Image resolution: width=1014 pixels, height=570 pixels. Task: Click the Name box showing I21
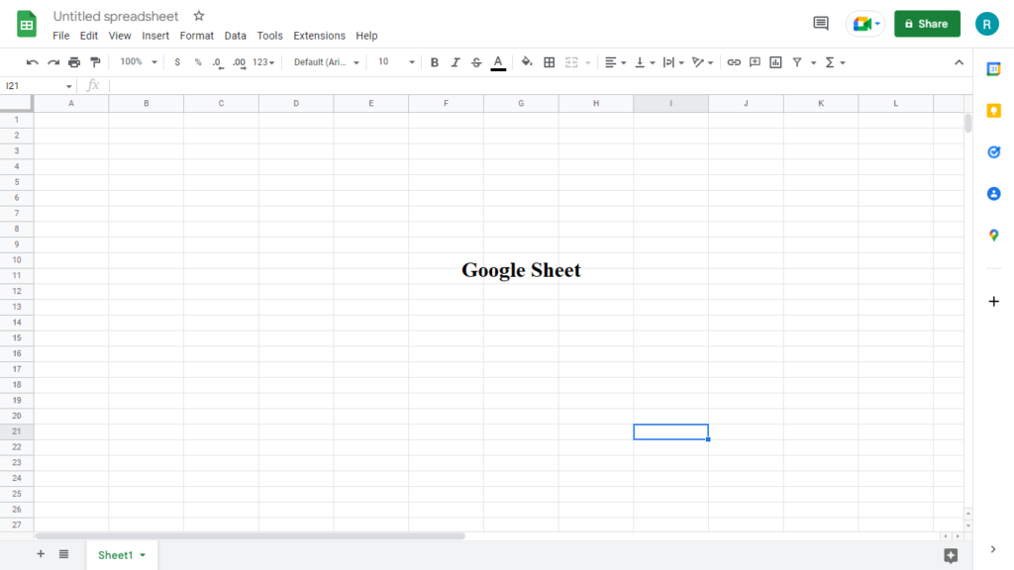coord(39,86)
